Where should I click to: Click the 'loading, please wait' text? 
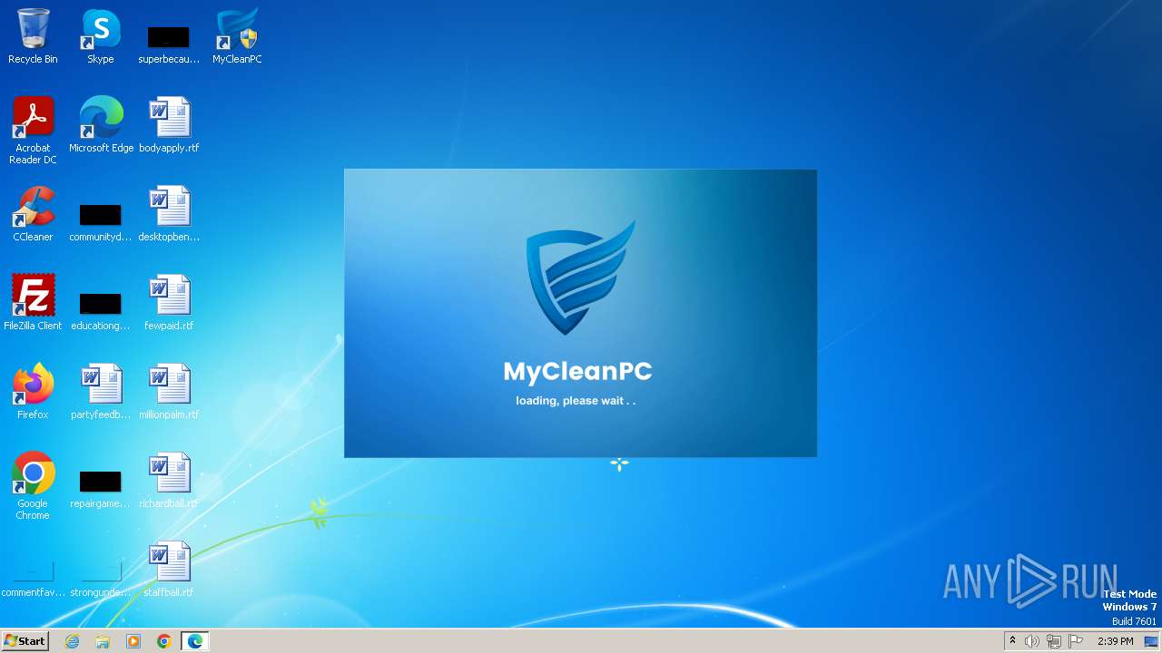(576, 401)
